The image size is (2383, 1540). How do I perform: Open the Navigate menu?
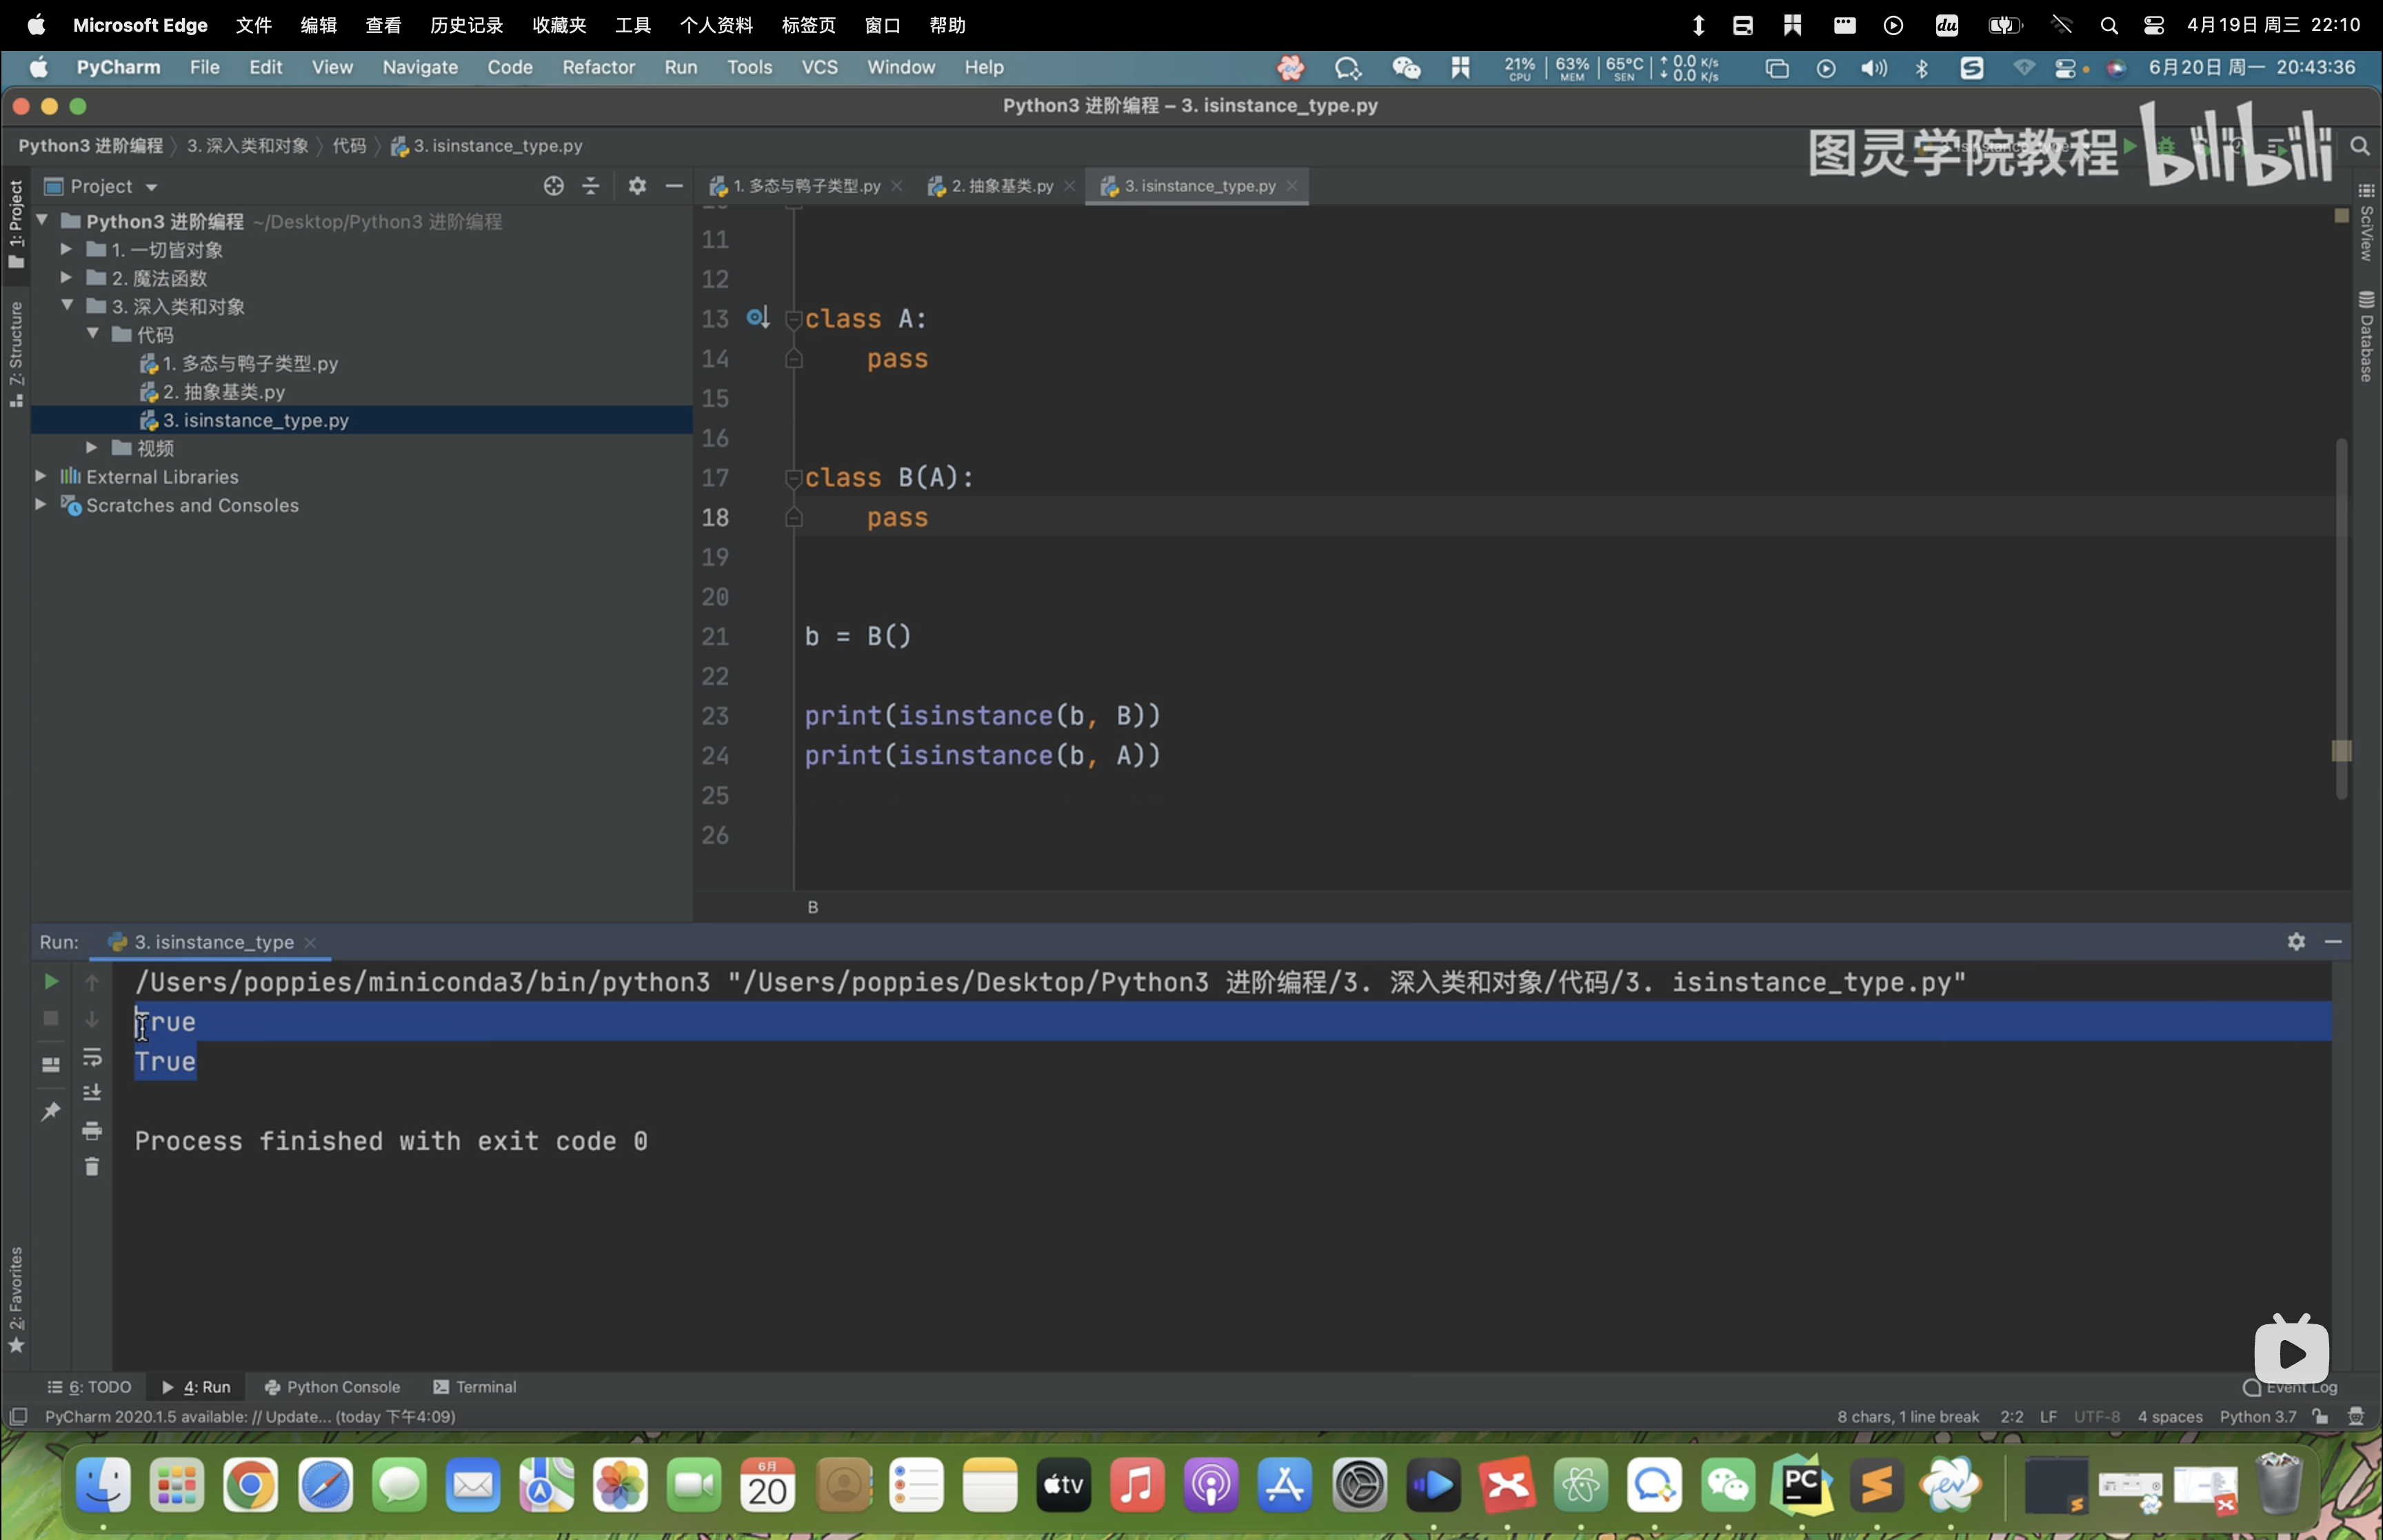click(420, 67)
